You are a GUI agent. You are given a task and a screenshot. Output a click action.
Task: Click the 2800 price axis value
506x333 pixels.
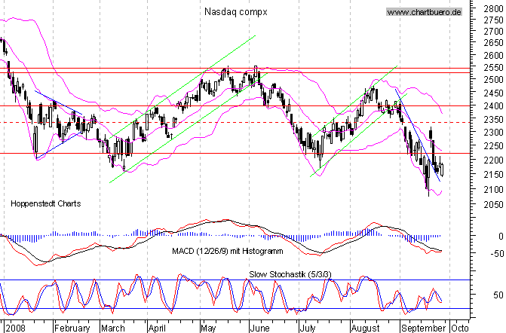(494, 9)
